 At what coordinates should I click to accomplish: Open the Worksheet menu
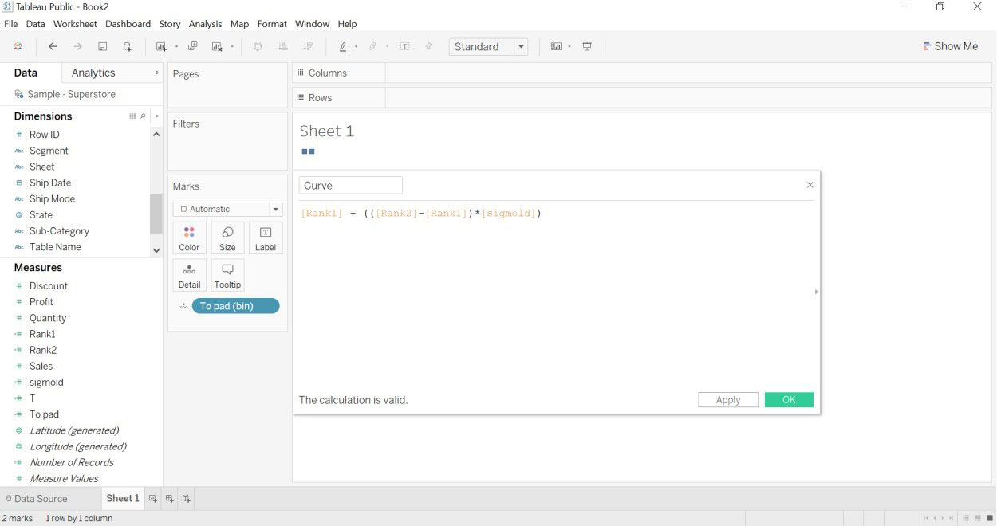pyautogui.click(x=75, y=24)
